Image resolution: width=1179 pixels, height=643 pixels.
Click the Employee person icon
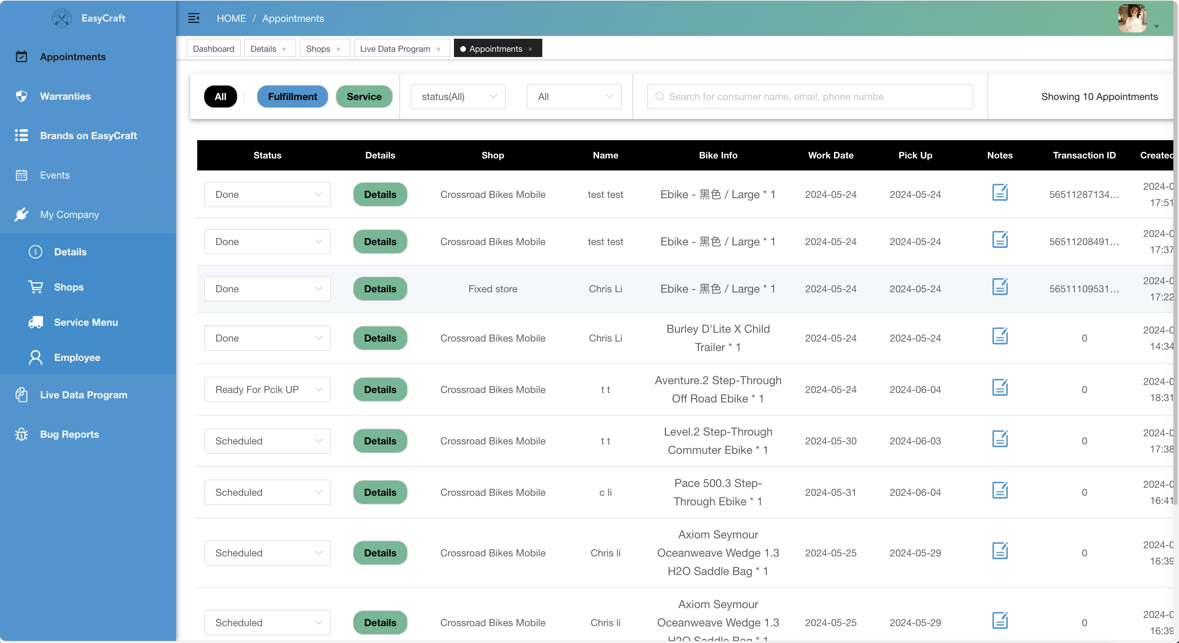click(x=36, y=357)
